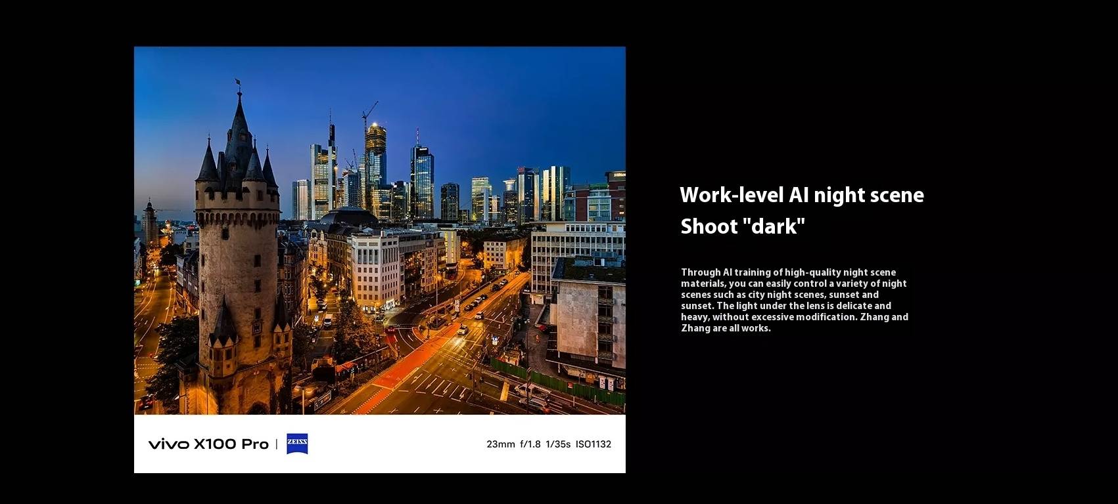Screen dimensions: 1118x504
Task: Click the ZEISS logo badge
Action: (297, 444)
